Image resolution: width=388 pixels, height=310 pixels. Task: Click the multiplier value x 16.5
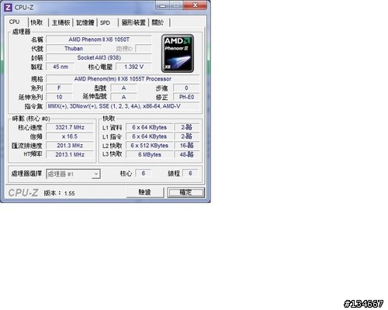[70, 136]
